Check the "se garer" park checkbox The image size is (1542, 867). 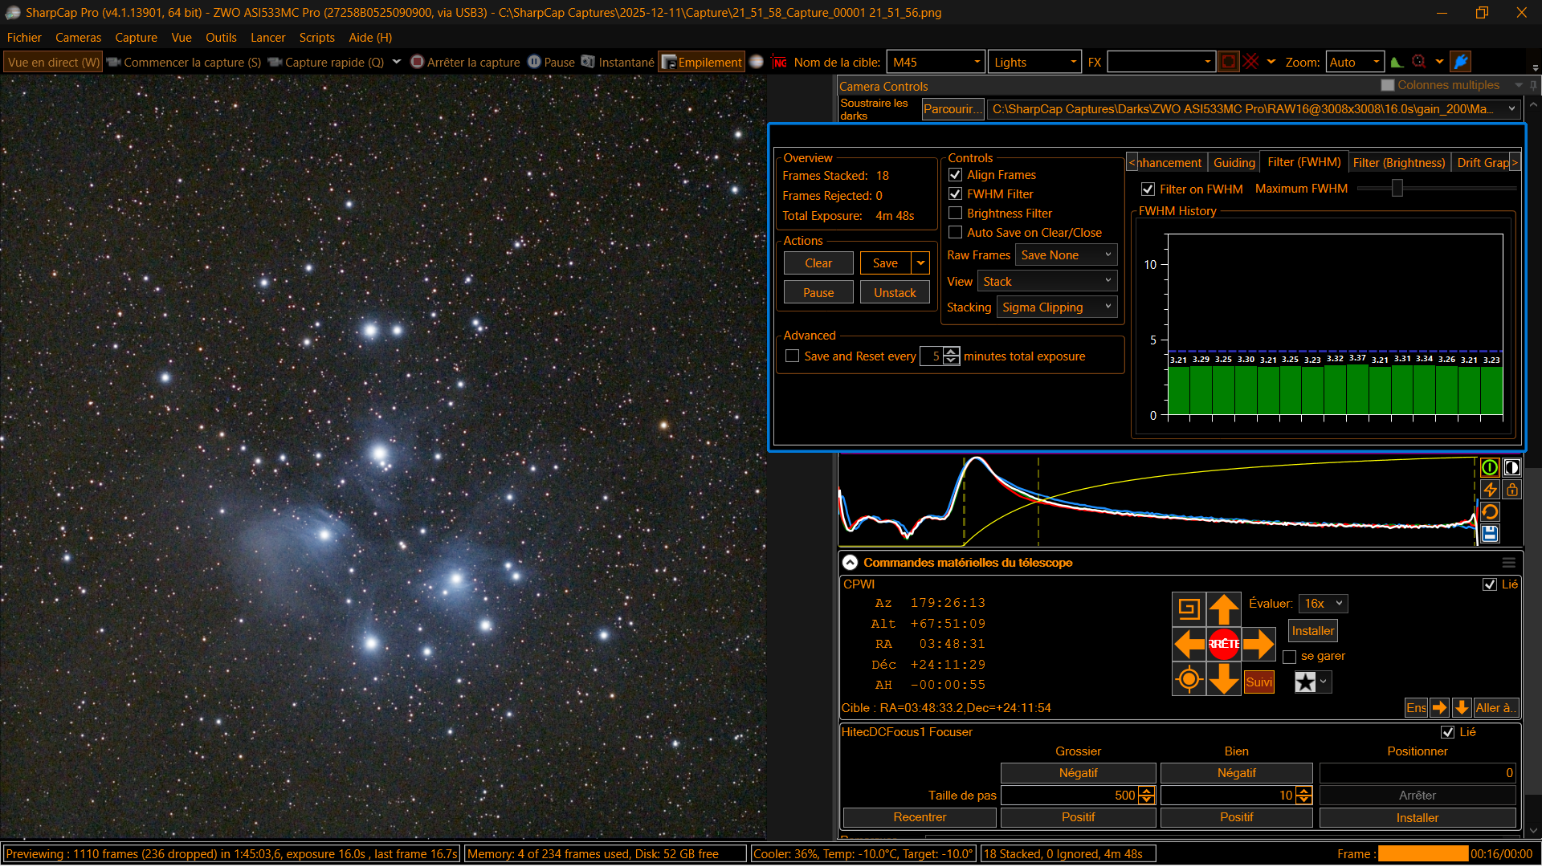1290,657
